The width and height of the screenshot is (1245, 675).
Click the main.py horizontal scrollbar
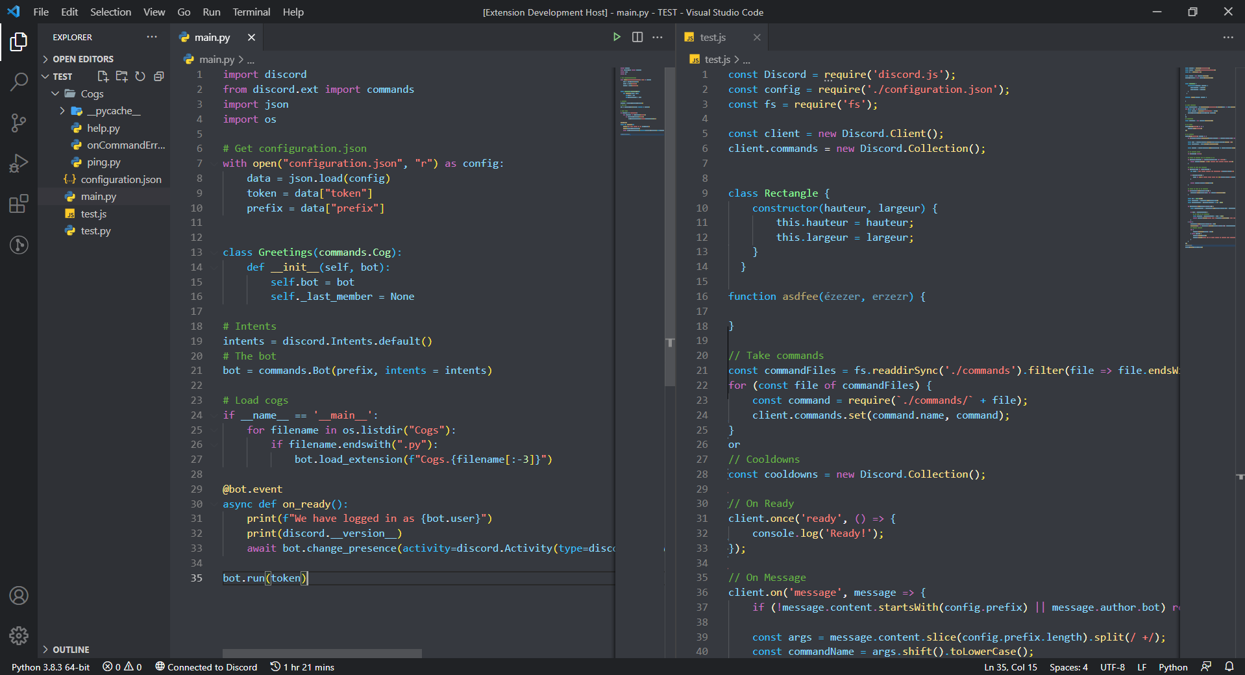[x=322, y=653]
